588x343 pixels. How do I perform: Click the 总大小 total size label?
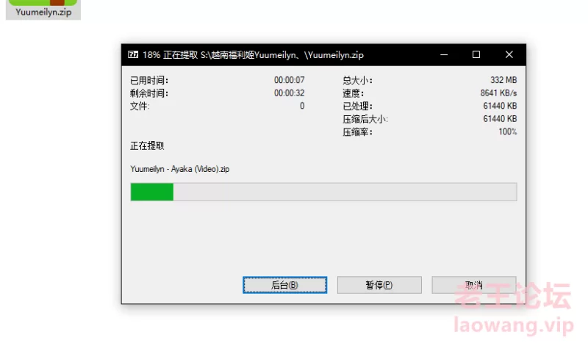pos(357,80)
